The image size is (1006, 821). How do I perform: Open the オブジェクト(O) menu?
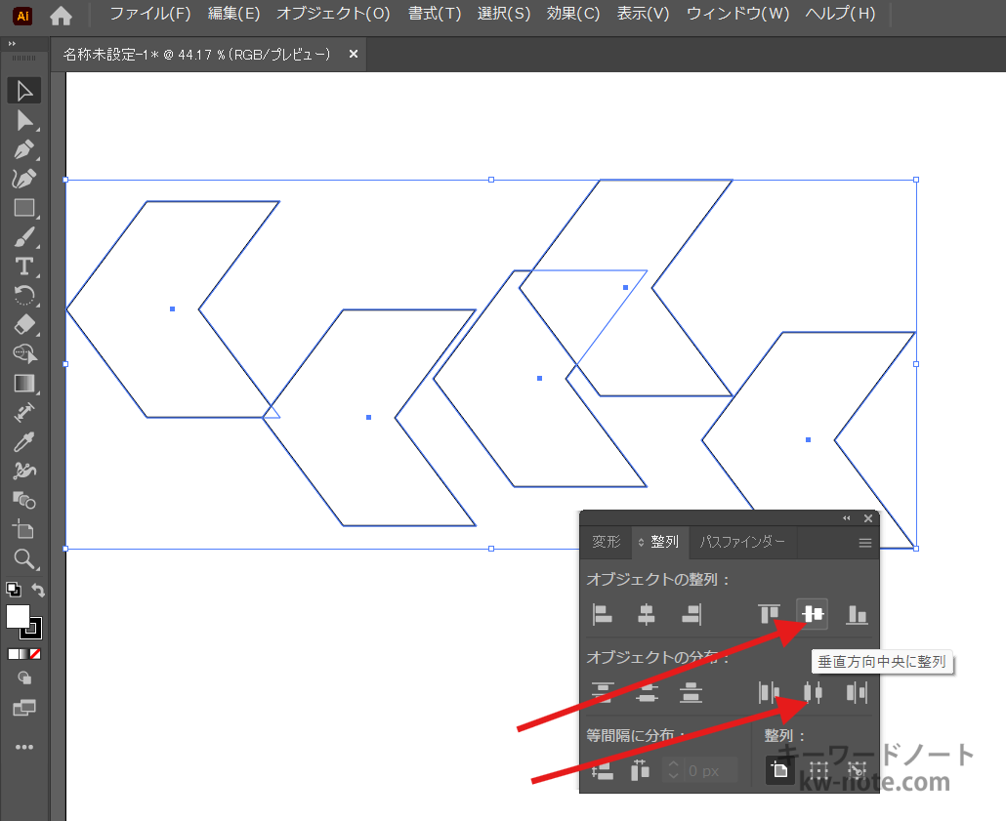[x=333, y=14]
